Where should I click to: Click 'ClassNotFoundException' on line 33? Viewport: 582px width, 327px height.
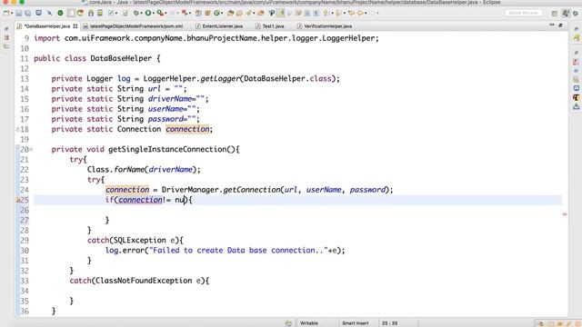(x=144, y=281)
